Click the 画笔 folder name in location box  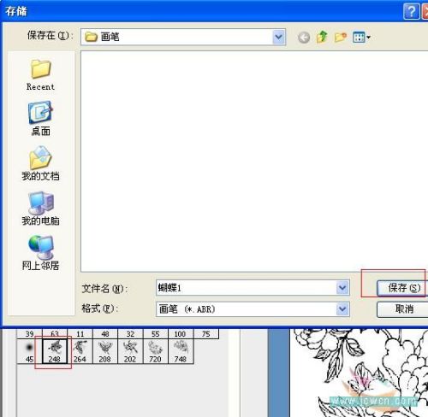pos(110,37)
